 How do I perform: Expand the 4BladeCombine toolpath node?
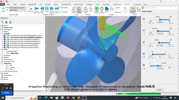[x=3, y=36]
